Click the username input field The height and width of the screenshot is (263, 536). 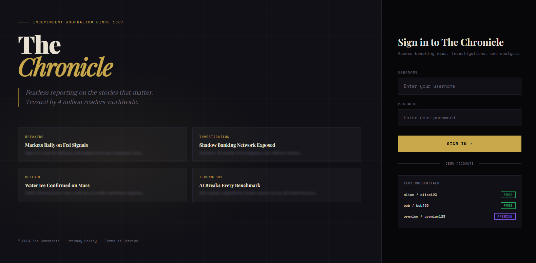click(x=459, y=86)
